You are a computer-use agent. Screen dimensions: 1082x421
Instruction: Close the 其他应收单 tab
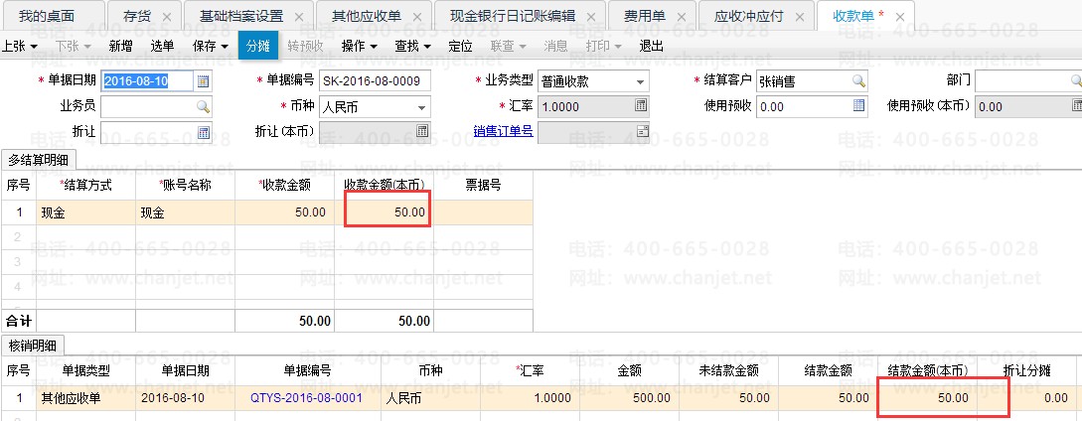(x=415, y=17)
